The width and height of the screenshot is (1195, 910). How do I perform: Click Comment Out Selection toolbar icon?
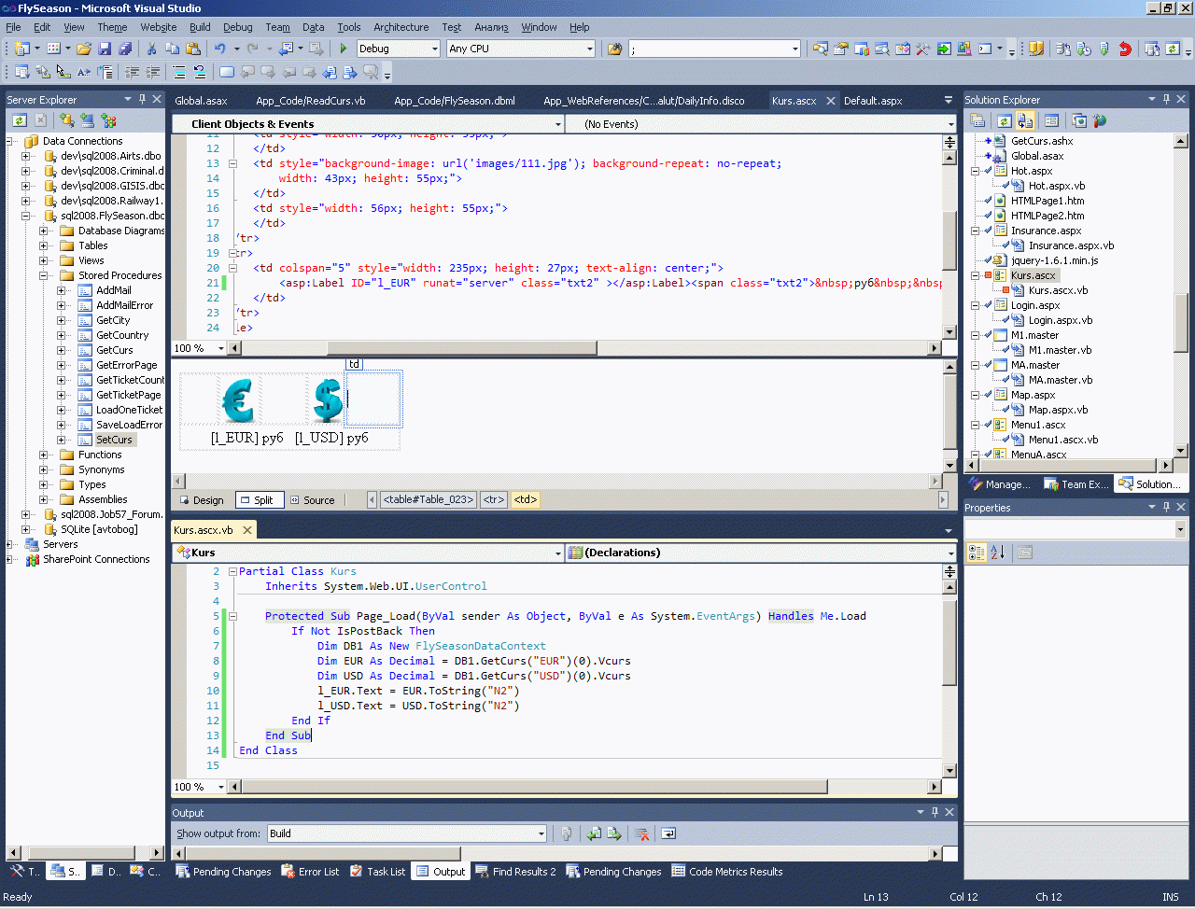click(179, 72)
